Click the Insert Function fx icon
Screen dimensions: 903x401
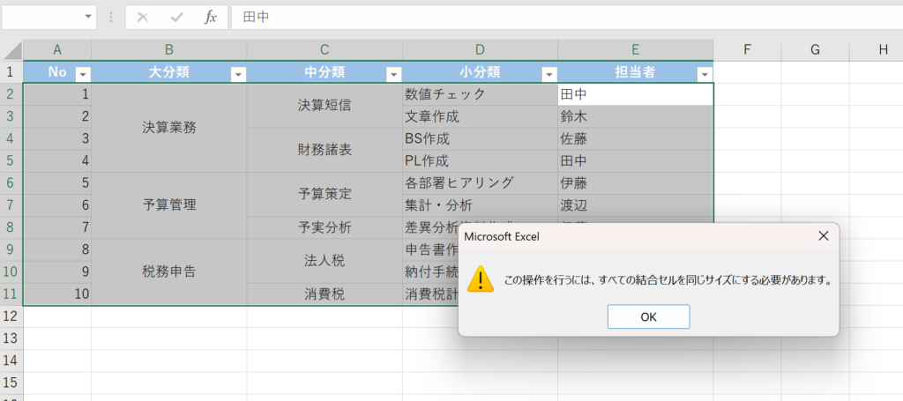tap(210, 17)
